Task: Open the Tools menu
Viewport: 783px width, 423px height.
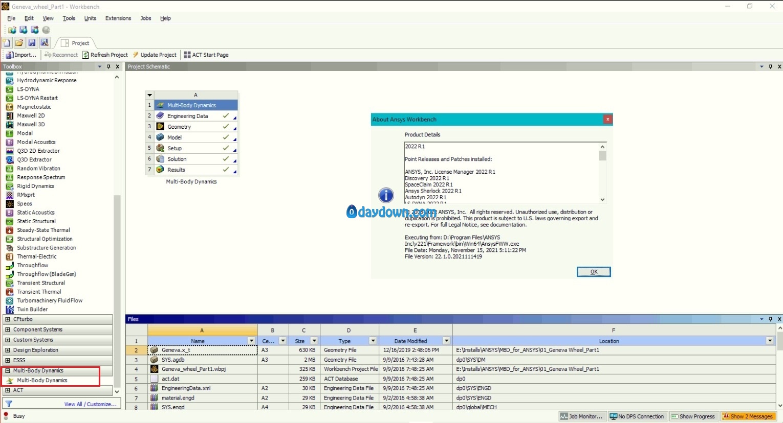Action: (69, 18)
